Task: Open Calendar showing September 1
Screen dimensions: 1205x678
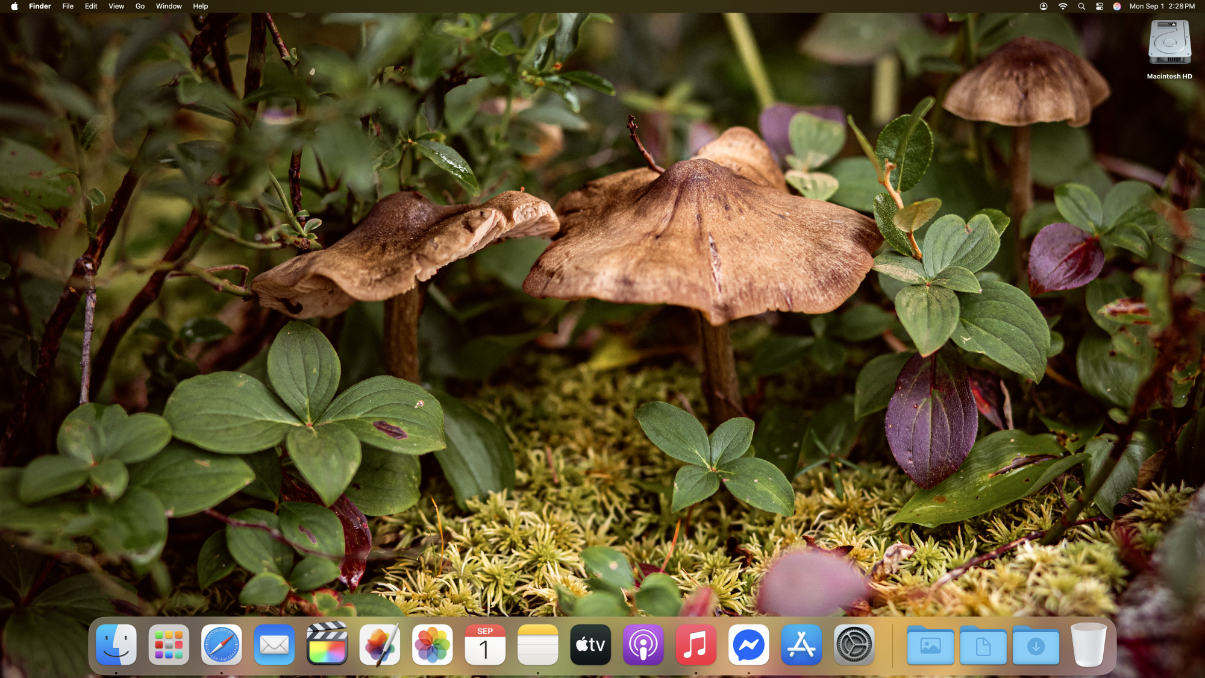Action: pyautogui.click(x=485, y=644)
